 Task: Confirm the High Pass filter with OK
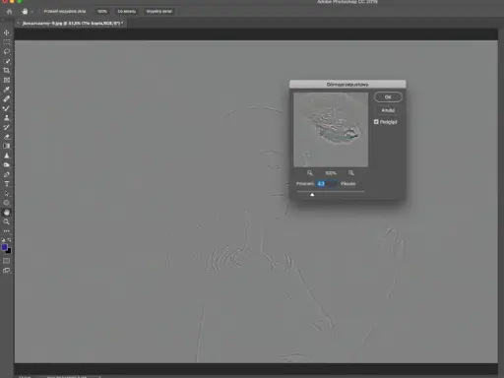(388, 97)
